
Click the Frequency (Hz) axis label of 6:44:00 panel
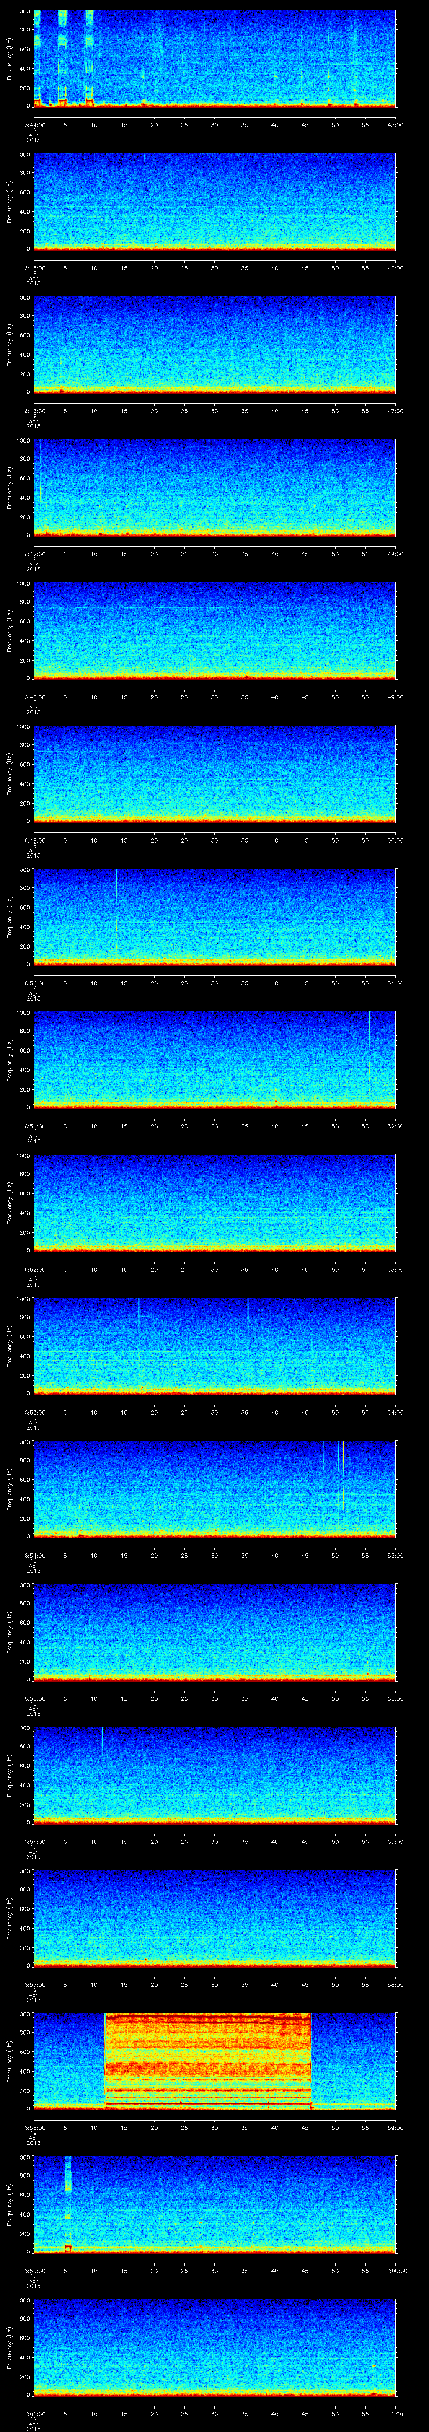tap(10, 59)
